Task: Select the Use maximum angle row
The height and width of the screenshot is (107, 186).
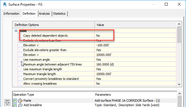Action: tap(97, 60)
